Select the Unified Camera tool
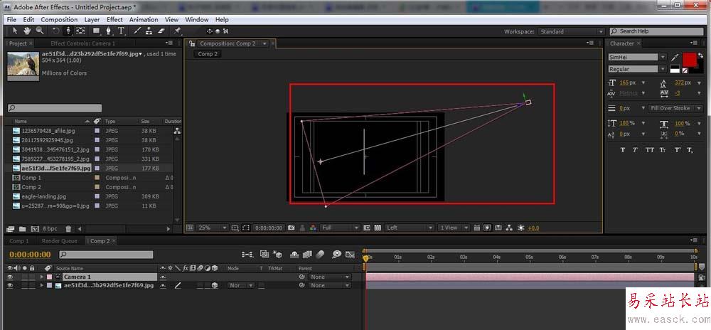Screen dimensions: 711x330 tap(68, 31)
